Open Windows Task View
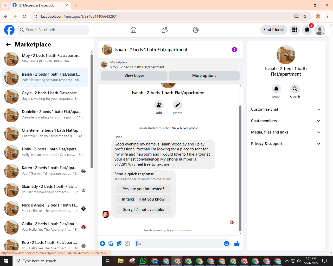333x266 pixels. (x=108, y=261)
